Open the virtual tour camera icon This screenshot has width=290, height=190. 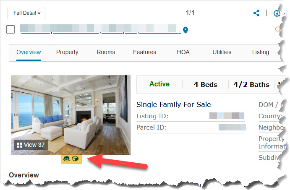67,159
